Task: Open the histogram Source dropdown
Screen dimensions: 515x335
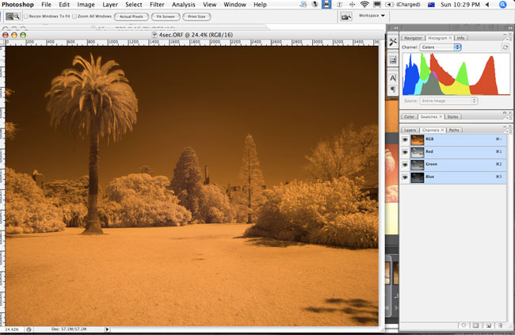Action: coord(450,101)
